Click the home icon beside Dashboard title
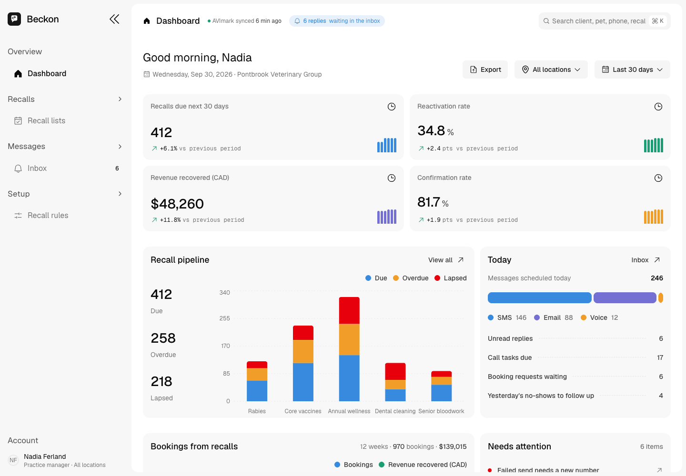 coord(147,21)
